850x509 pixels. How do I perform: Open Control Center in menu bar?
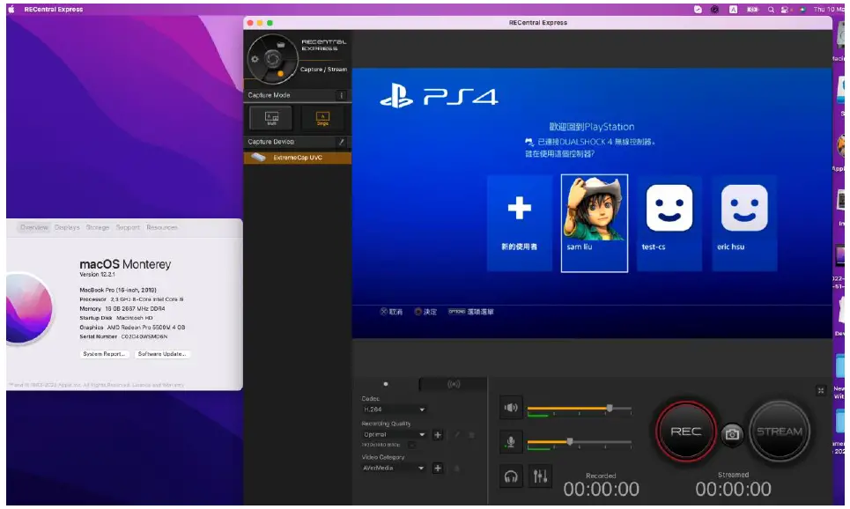pyautogui.click(x=785, y=9)
